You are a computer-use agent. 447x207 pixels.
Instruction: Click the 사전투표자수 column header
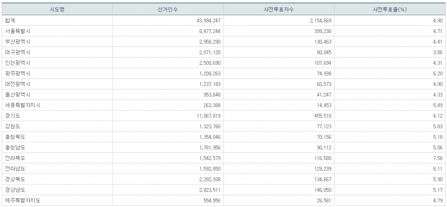coord(279,10)
